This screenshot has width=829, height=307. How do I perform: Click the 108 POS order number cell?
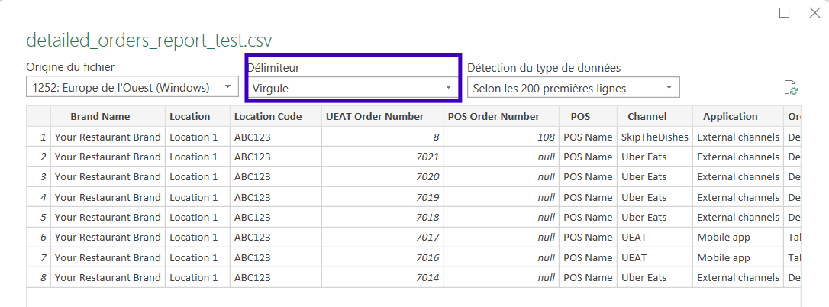click(502, 137)
